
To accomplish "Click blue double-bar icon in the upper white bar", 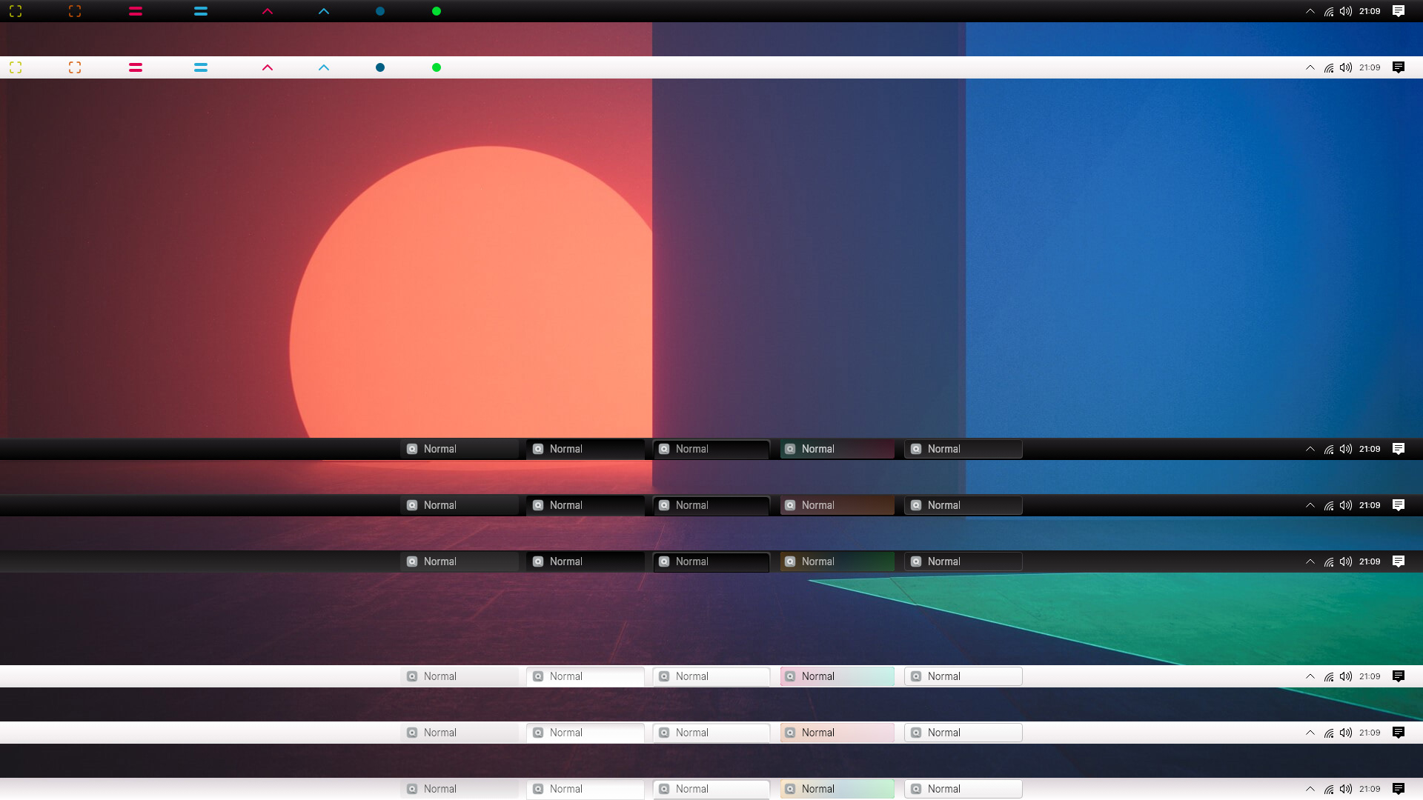I will coord(201,67).
